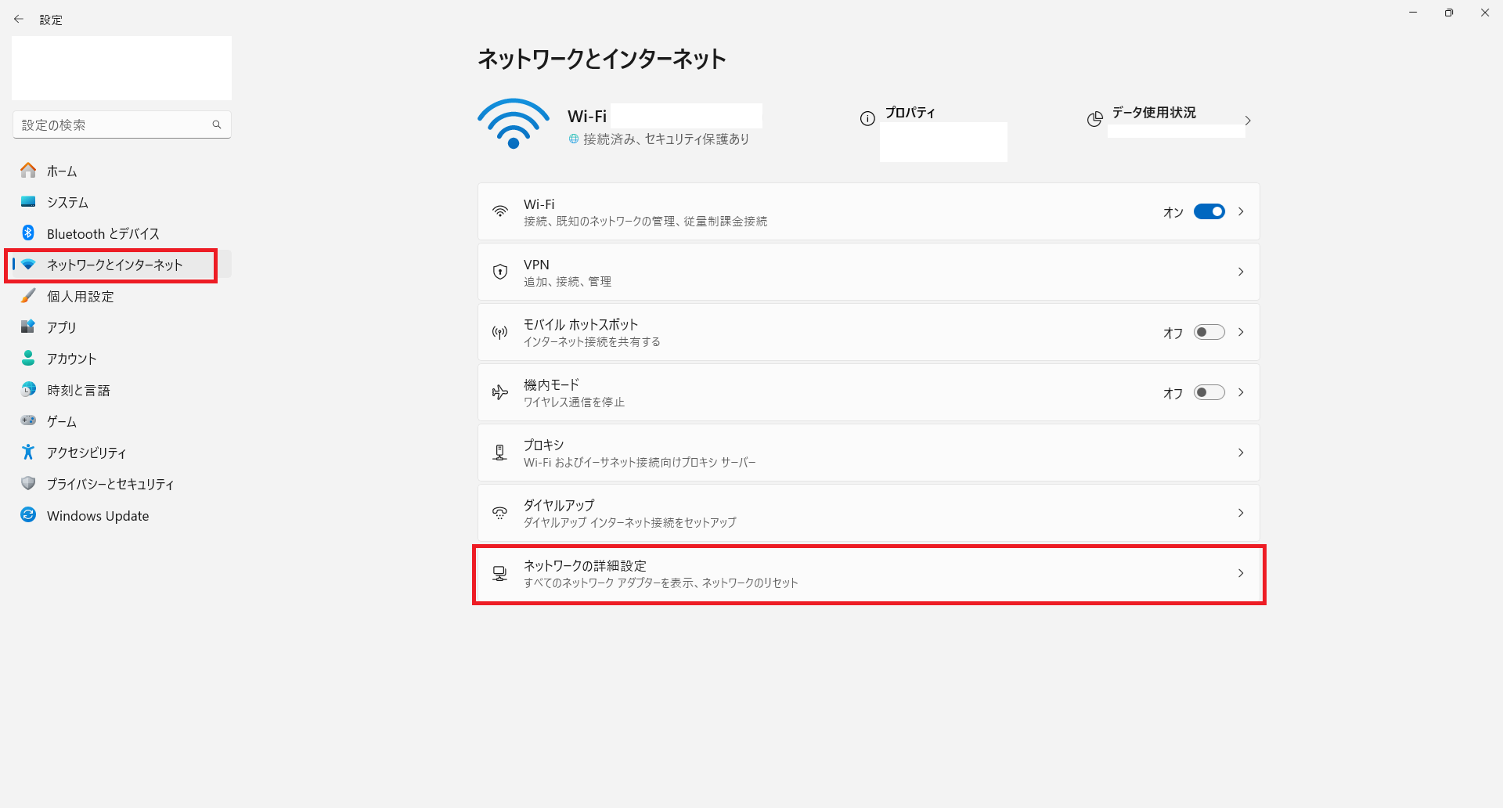Open データ使用状況 chevron arrow
Image resolution: width=1503 pixels, height=808 pixels.
pyautogui.click(x=1248, y=121)
